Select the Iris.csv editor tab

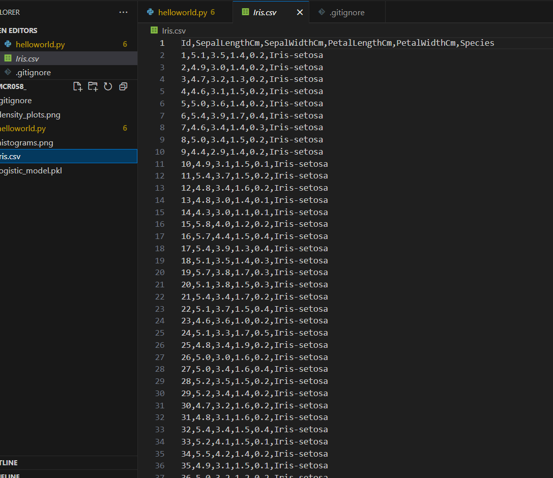pyautogui.click(x=271, y=12)
